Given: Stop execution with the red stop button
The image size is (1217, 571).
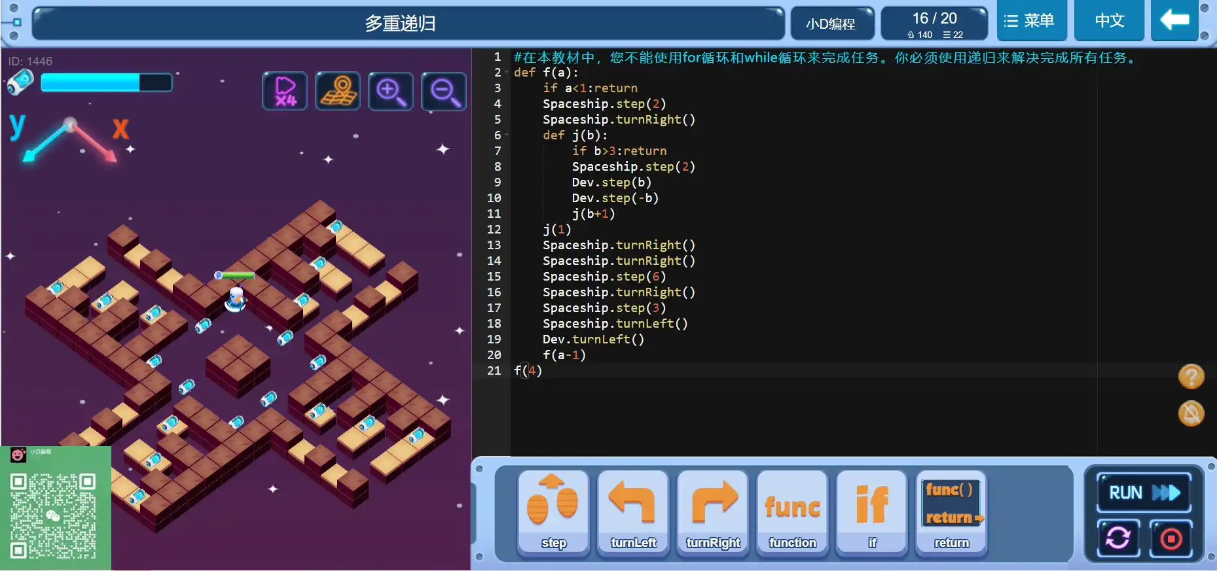Looking at the screenshot, I should coord(1171,538).
